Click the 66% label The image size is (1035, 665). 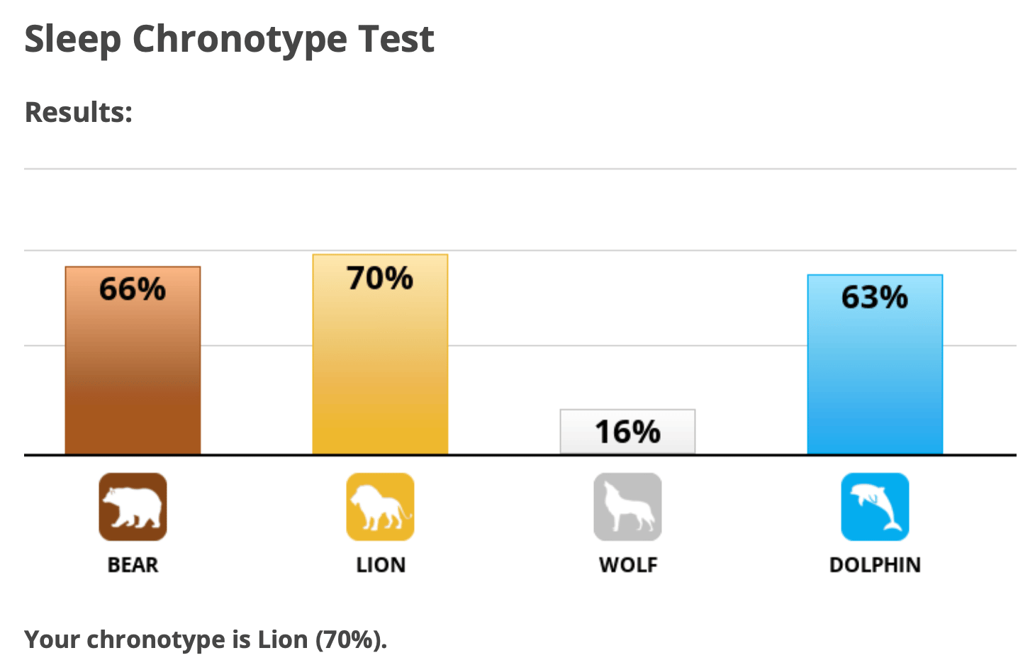(133, 289)
